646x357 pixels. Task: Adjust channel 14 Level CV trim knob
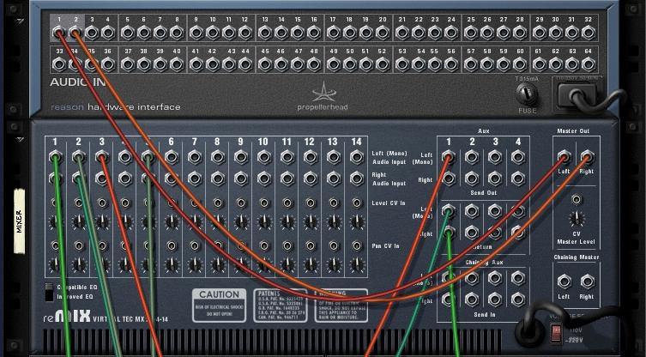pos(357,223)
